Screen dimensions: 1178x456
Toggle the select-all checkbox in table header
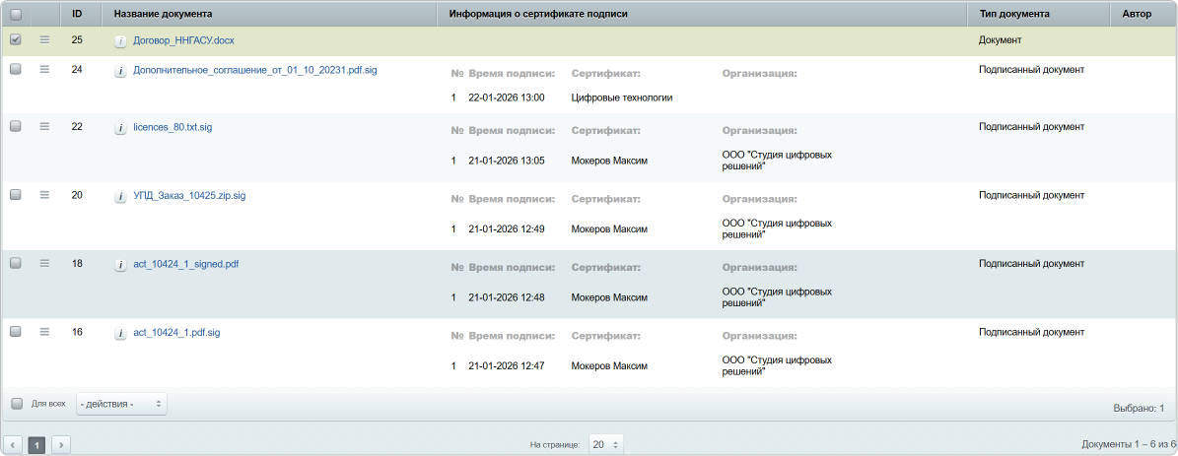coord(15,14)
